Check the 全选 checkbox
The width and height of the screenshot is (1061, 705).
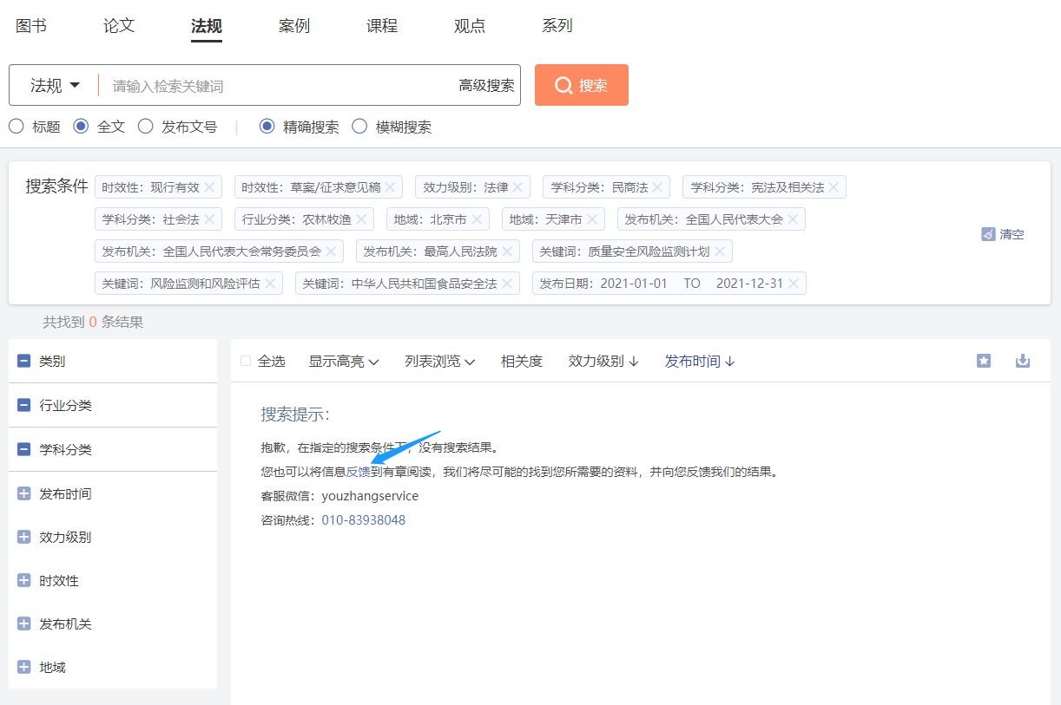[246, 362]
